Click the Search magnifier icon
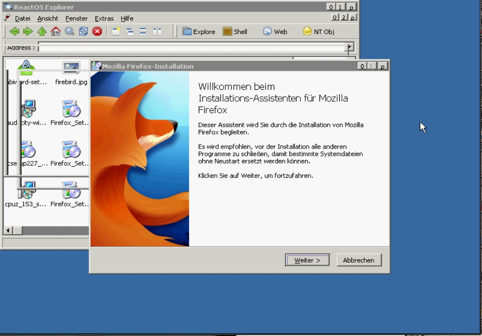The height and width of the screenshot is (336, 482). point(69,31)
